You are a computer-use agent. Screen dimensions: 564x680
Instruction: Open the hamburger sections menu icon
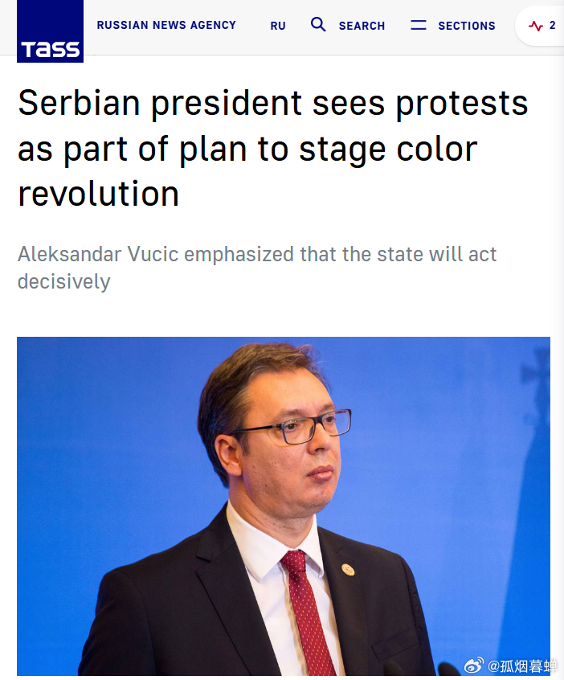[x=419, y=25]
